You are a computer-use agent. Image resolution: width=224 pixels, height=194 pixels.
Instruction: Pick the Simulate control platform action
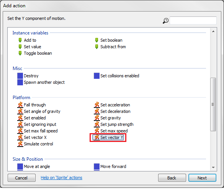coord(35,144)
